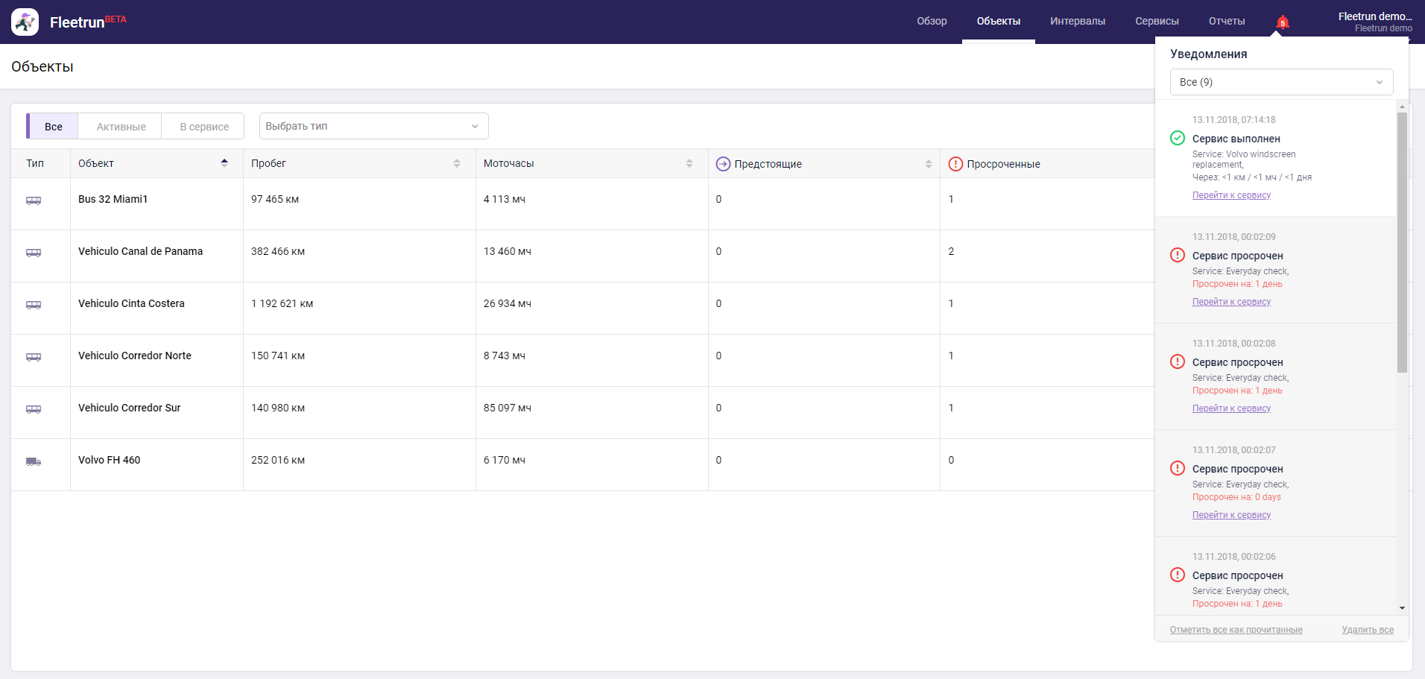Click the bus icon for Bus 32 Miami1
Screen dimensions: 1425x679
point(34,200)
